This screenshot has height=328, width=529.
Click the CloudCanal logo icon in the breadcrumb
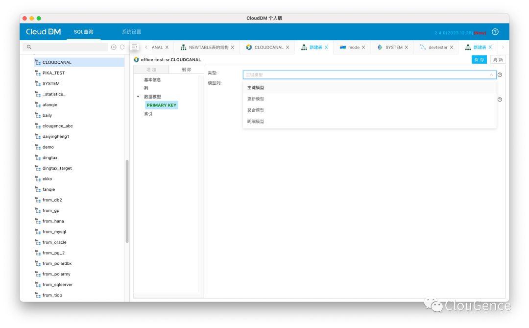pos(136,60)
